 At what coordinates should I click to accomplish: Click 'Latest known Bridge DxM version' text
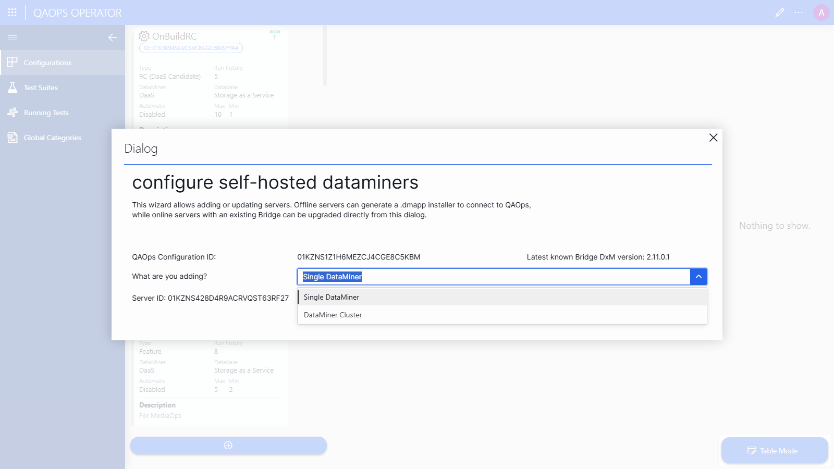[x=598, y=257]
